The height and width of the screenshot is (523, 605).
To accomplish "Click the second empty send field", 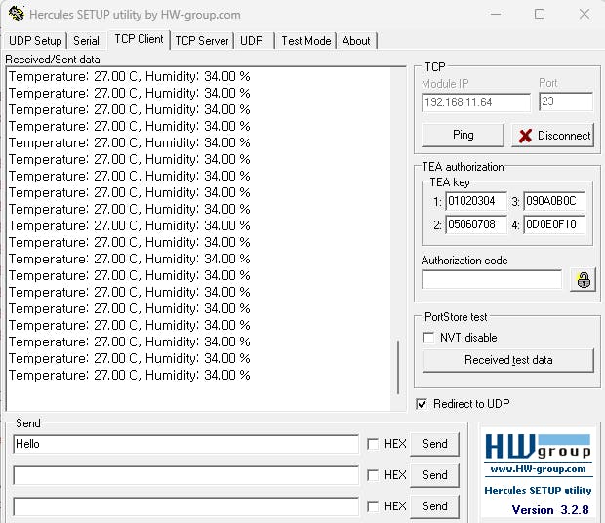I will [186, 475].
